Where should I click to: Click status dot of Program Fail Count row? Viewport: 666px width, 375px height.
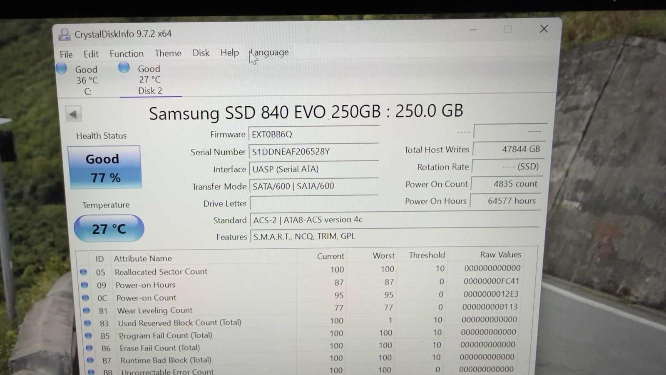pos(88,335)
